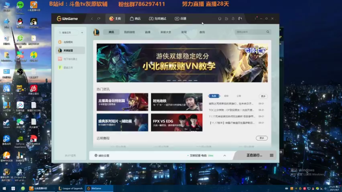This screenshot has height=192, width=342.
Task: Click the taskbar clock showing 21:23
Action: [335, 189]
